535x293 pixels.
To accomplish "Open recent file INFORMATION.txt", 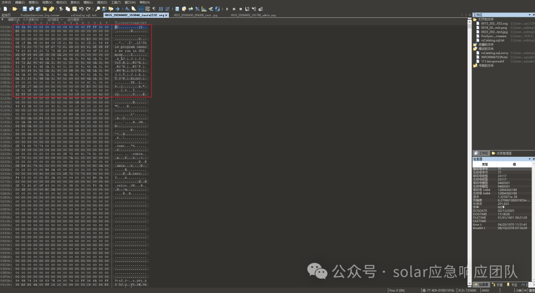I will click(494, 57).
